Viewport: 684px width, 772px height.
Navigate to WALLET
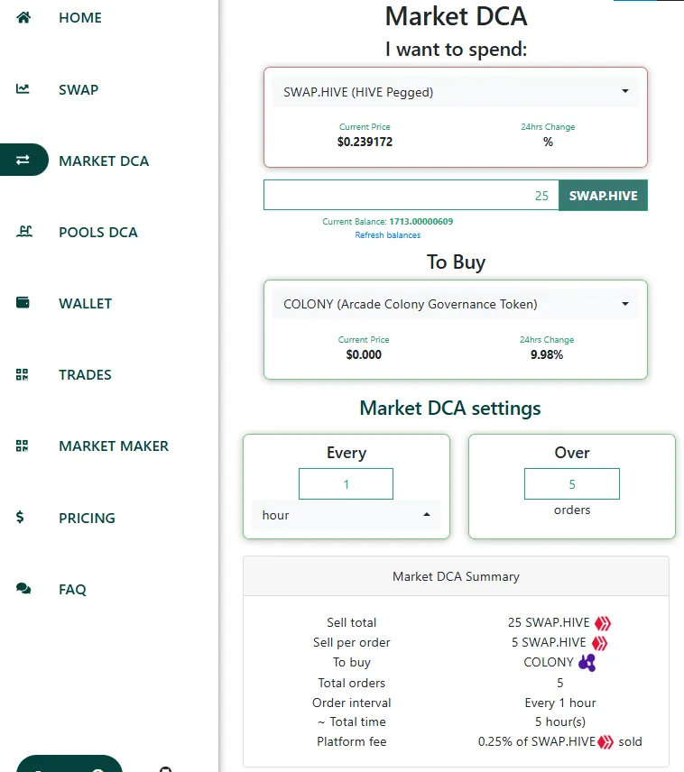point(85,304)
